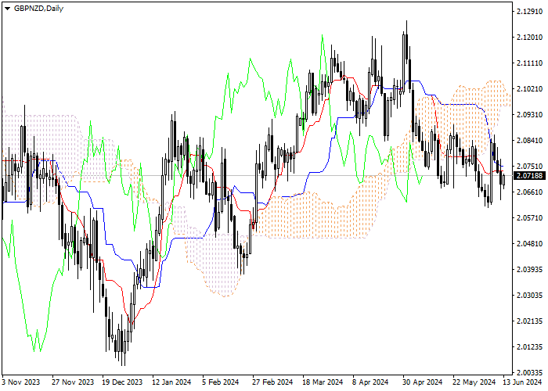Click date label 18 Mar 2024
548x391 pixels.
point(323,382)
